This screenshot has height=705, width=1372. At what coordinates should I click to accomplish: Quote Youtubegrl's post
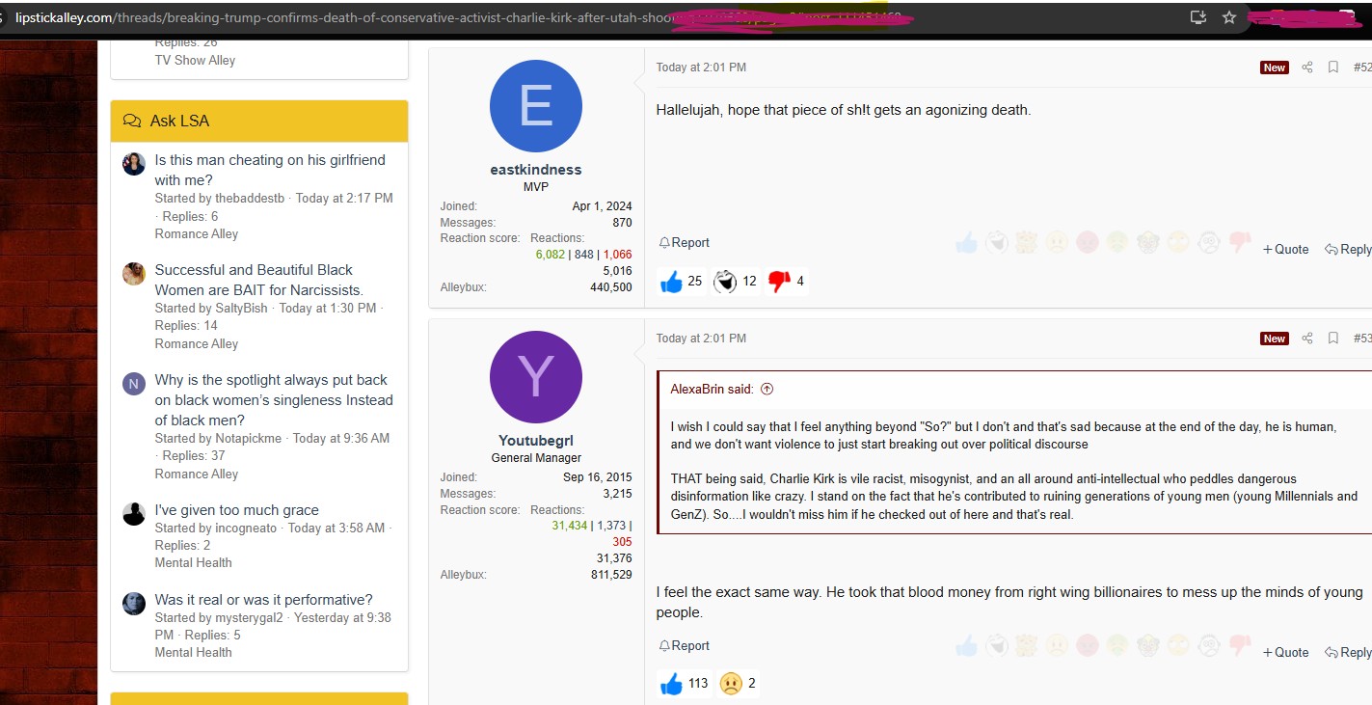(x=1286, y=652)
